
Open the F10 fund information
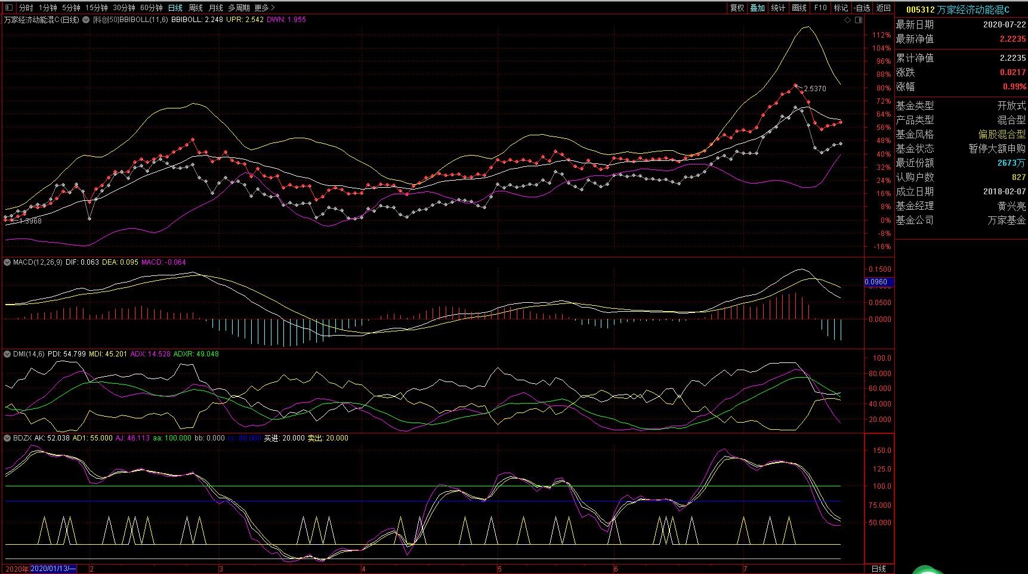tap(821, 8)
